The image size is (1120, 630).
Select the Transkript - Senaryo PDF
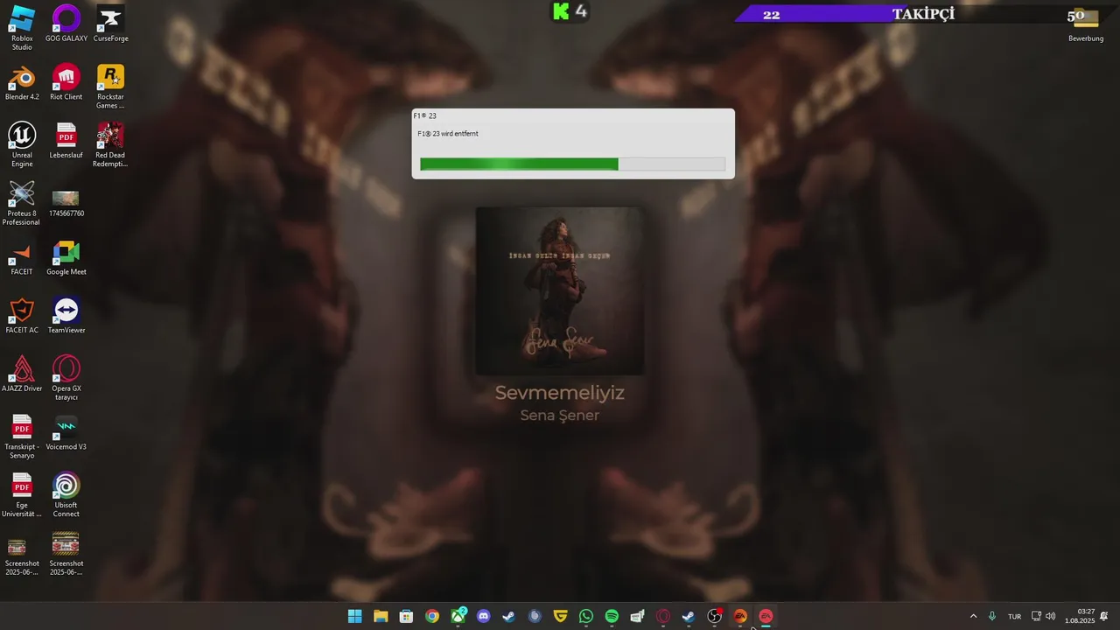[x=22, y=437]
